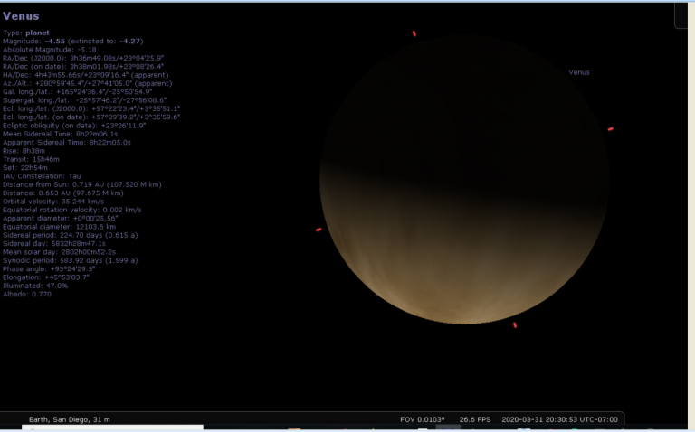Click the bottom red selection marker
The image size is (695, 432).
[x=515, y=324]
